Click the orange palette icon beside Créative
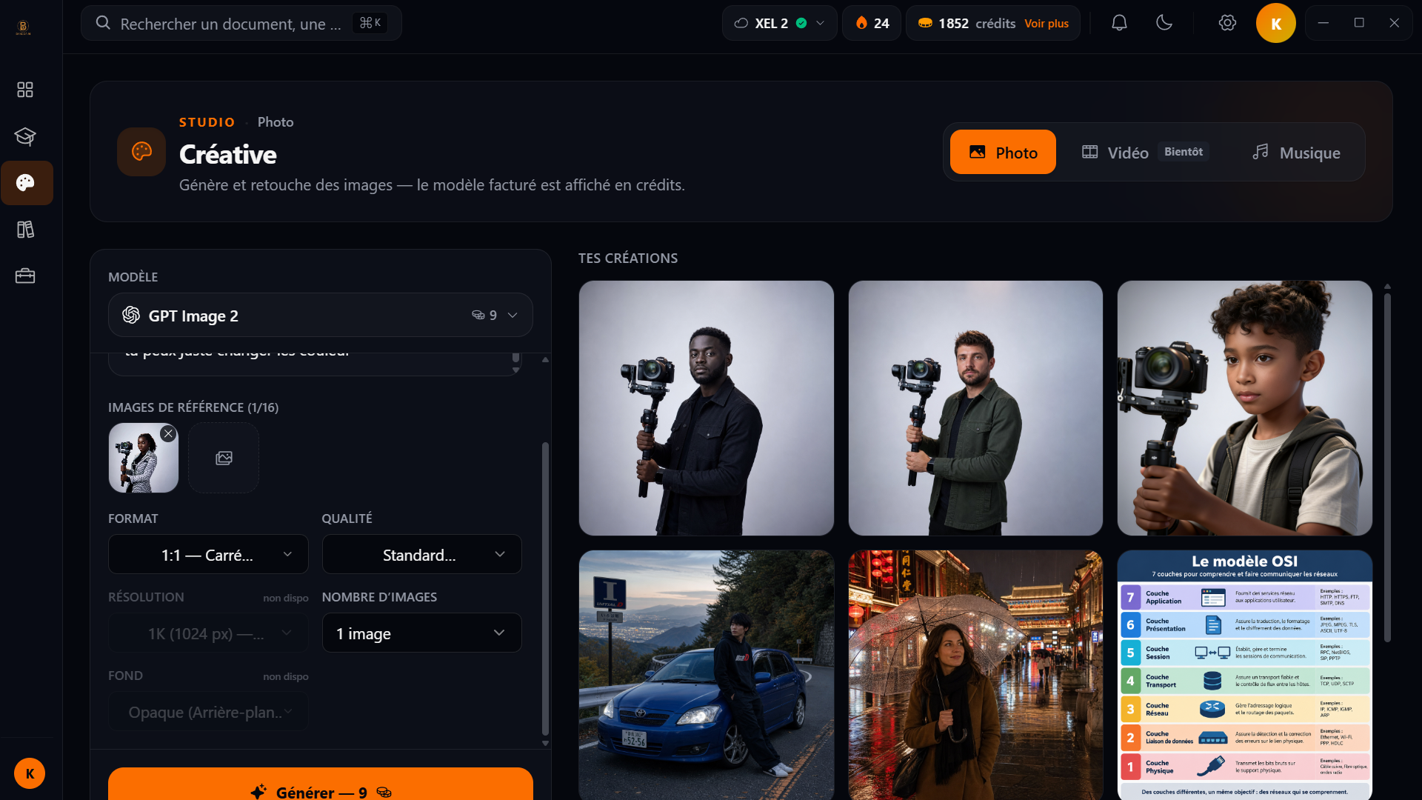The width and height of the screenshot is (1422, 800). (x=141, y=152)
